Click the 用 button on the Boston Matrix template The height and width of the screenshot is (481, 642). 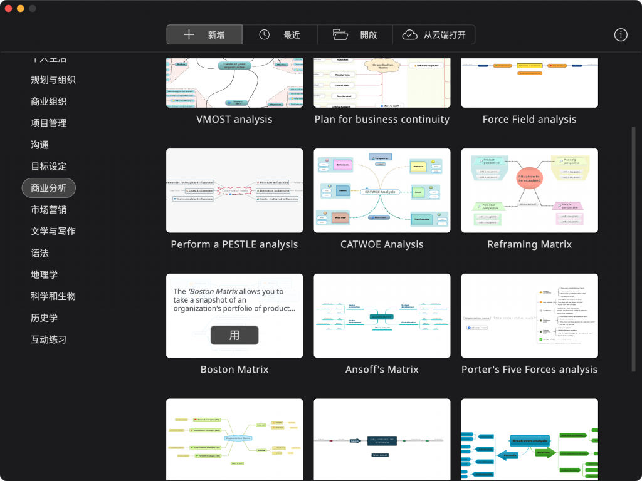(234, 335)
